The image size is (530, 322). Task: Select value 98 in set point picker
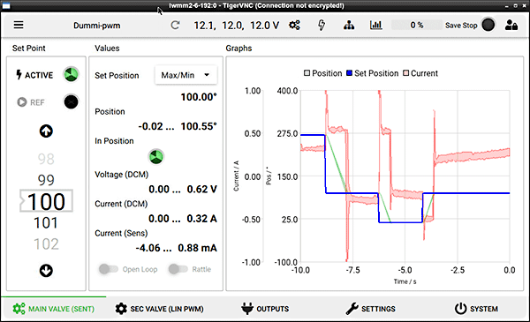pyautogui.click(x=46, y=159)
